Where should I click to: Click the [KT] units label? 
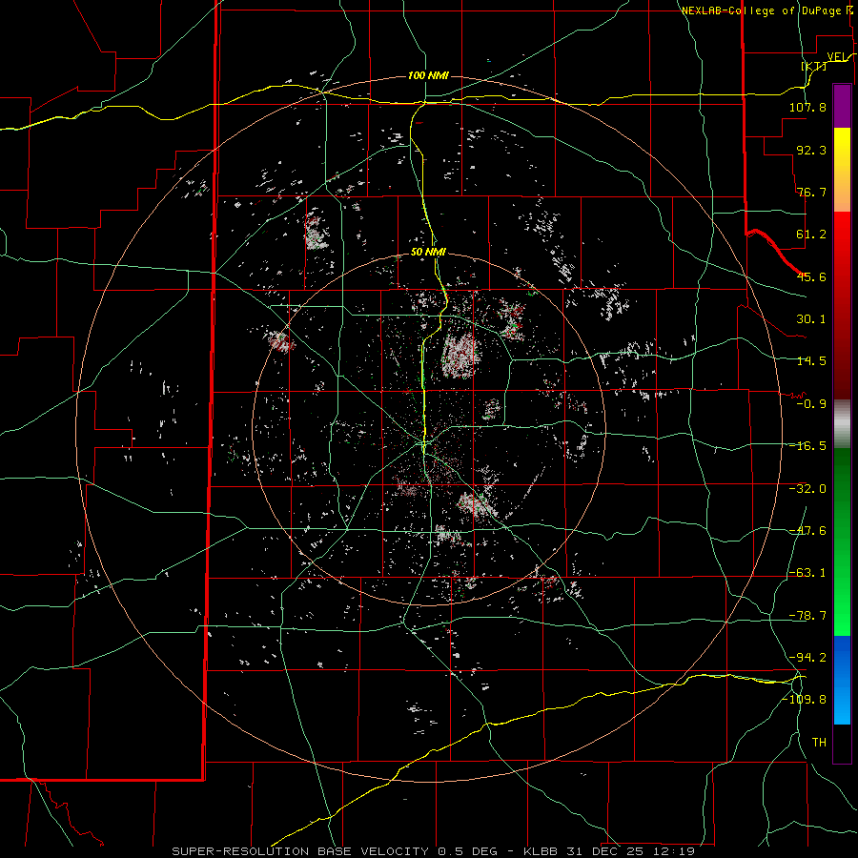point(814,66)
